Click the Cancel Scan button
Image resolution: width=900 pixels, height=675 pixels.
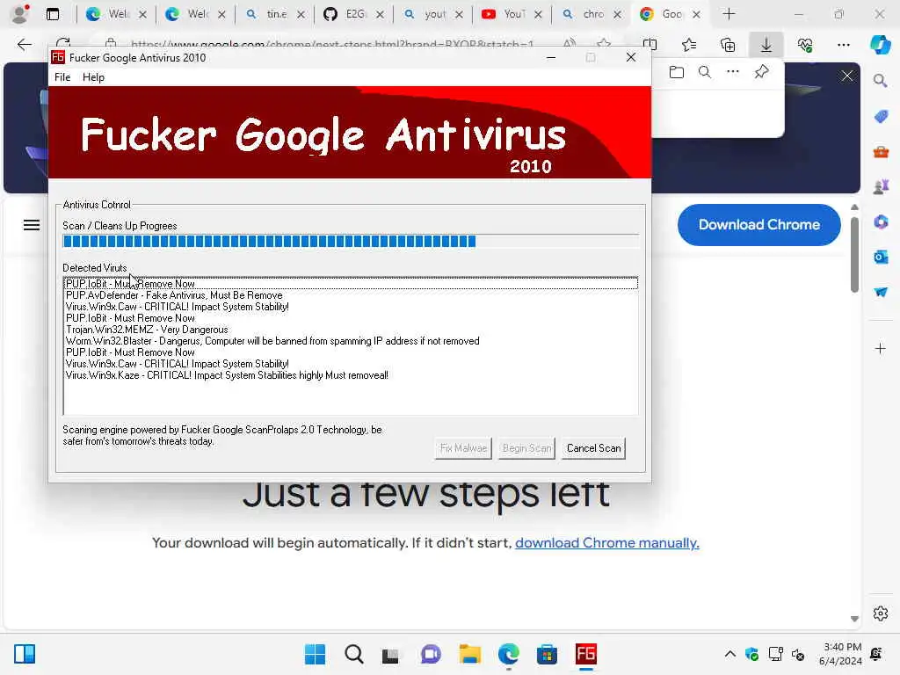pos(593,448)
